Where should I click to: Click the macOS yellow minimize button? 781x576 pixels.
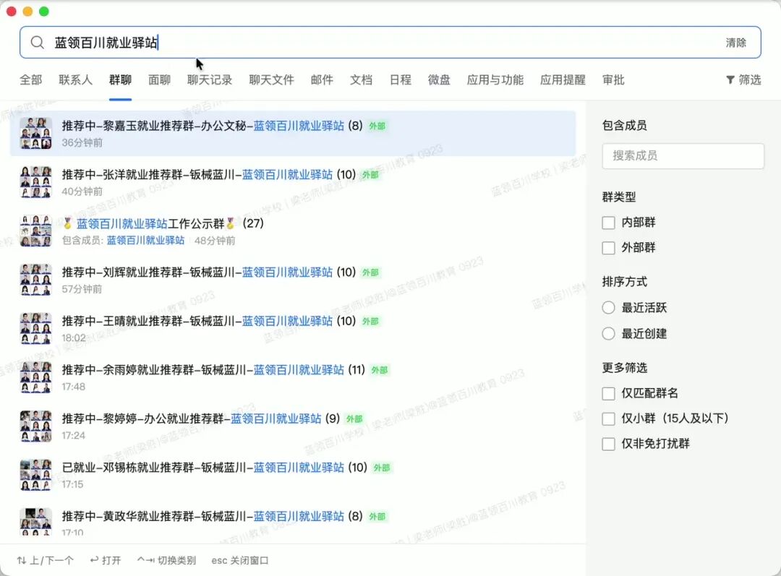pyautogui.click(x=28, y=11)
